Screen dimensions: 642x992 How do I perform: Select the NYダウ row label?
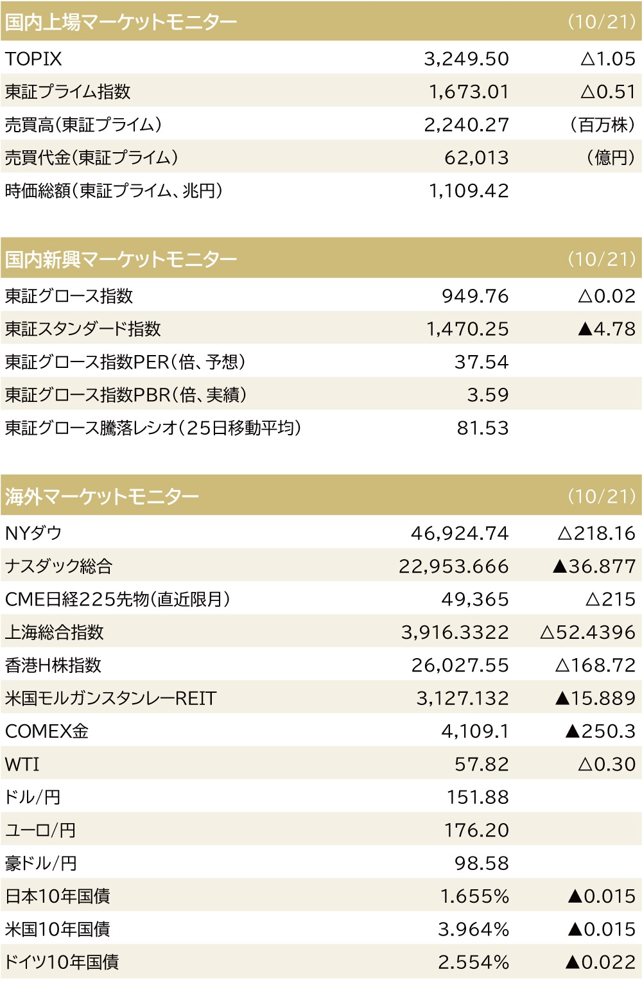coord(33,533)
